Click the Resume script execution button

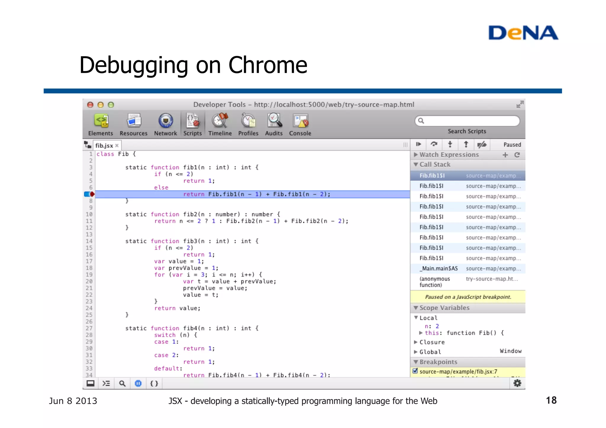[x=418, y=144]
